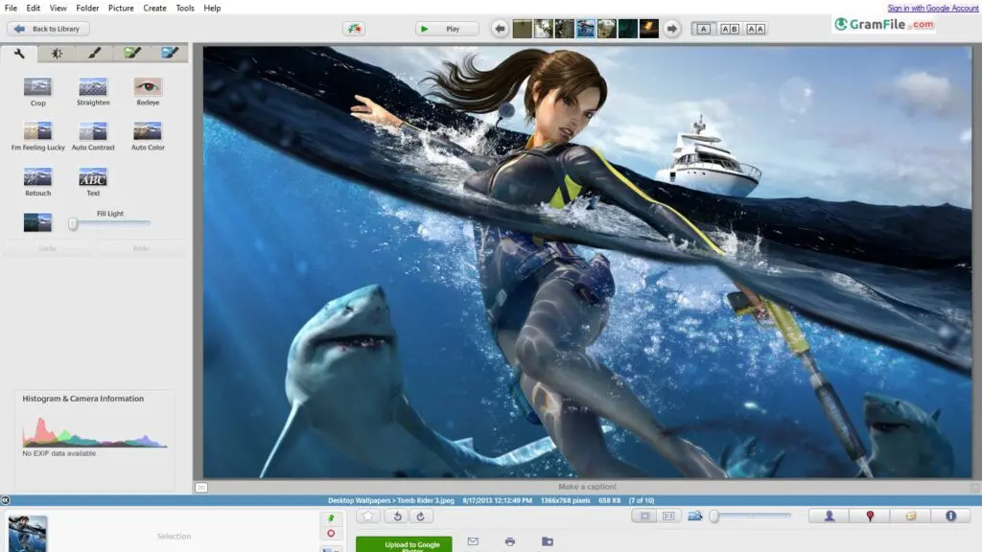The height and width of the screenshot is (552, 982).
Task: Select second filmstrip thumbnail
Action: point(543,29)
